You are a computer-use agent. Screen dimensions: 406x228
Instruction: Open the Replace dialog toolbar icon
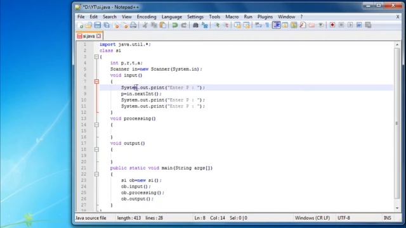click(204, 25)
